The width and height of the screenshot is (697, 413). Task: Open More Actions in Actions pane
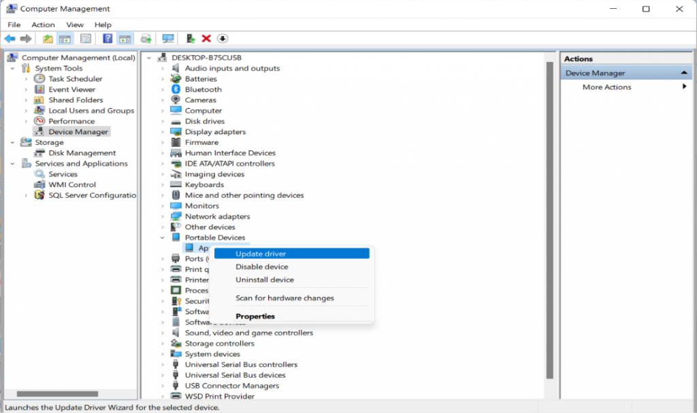[606, 87]
